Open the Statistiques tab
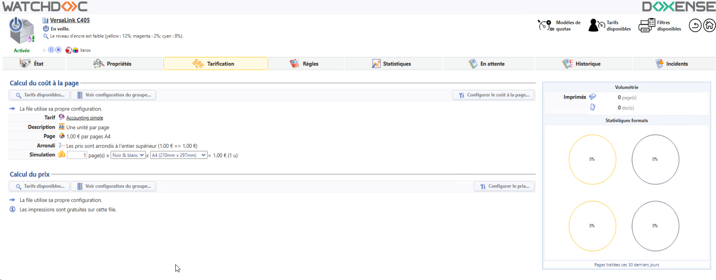Viewport: 716px width, 280px height. click(x=391, y=64)
